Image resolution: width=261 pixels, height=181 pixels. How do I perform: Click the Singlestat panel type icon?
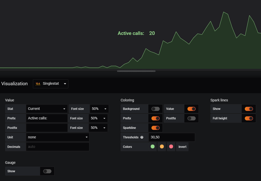tap(38, 83)
